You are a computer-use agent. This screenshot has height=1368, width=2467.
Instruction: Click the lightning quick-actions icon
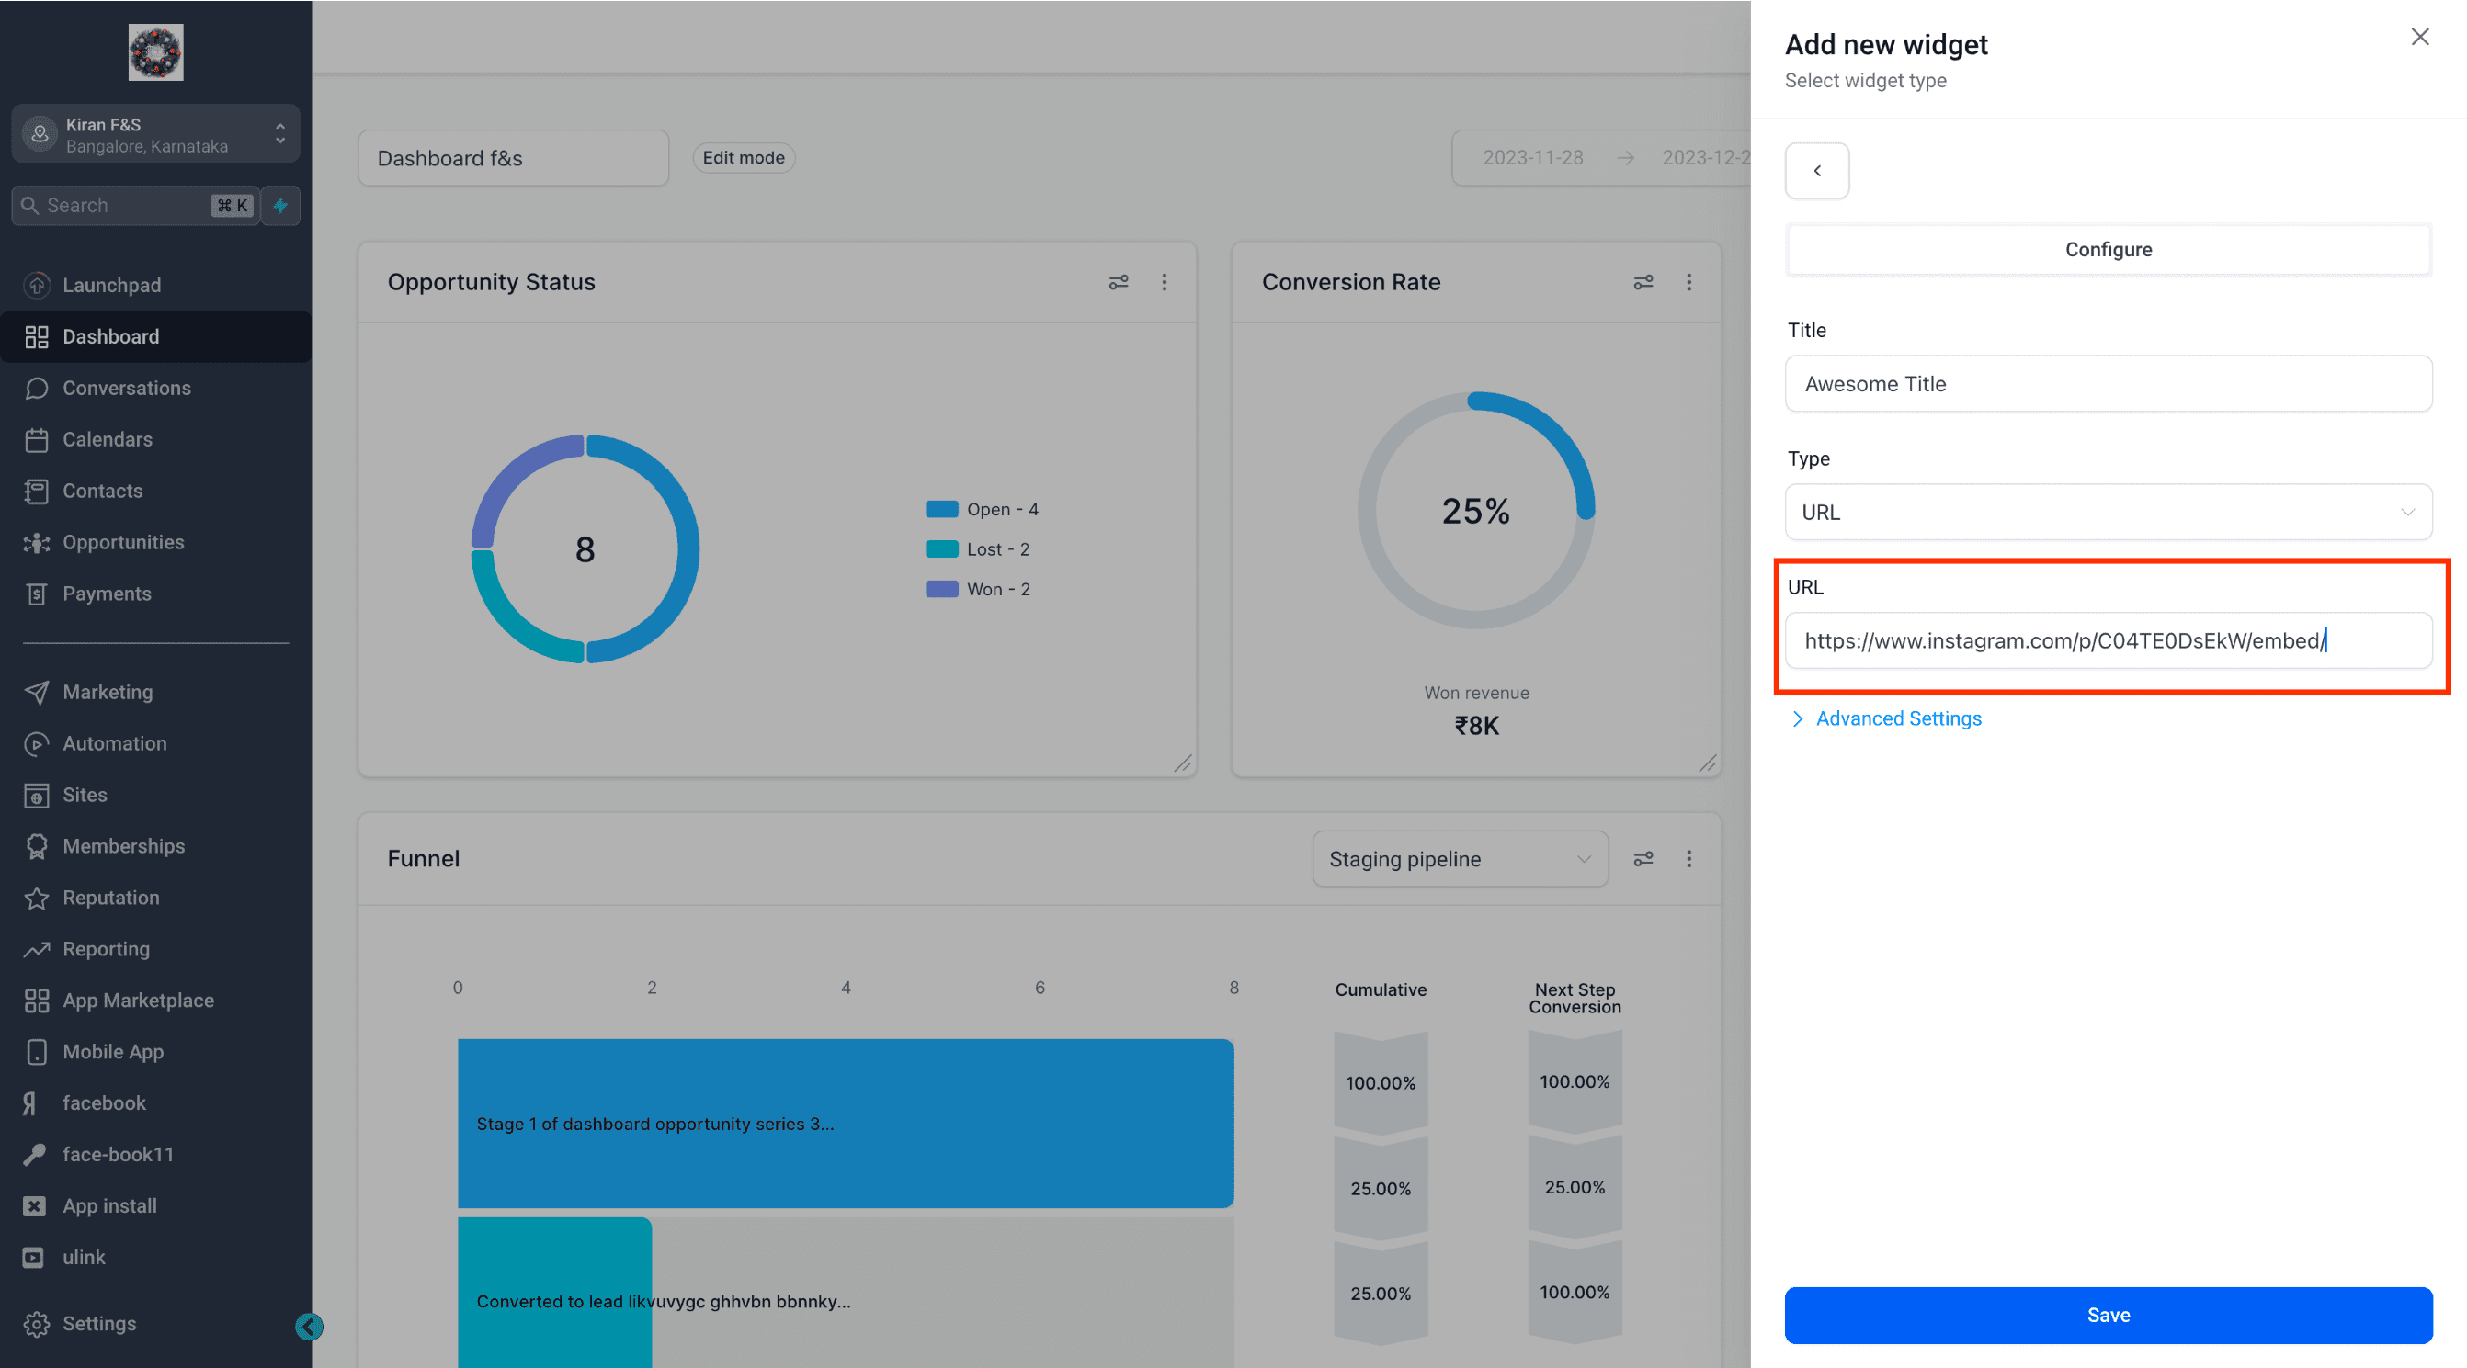pos(280,206)
